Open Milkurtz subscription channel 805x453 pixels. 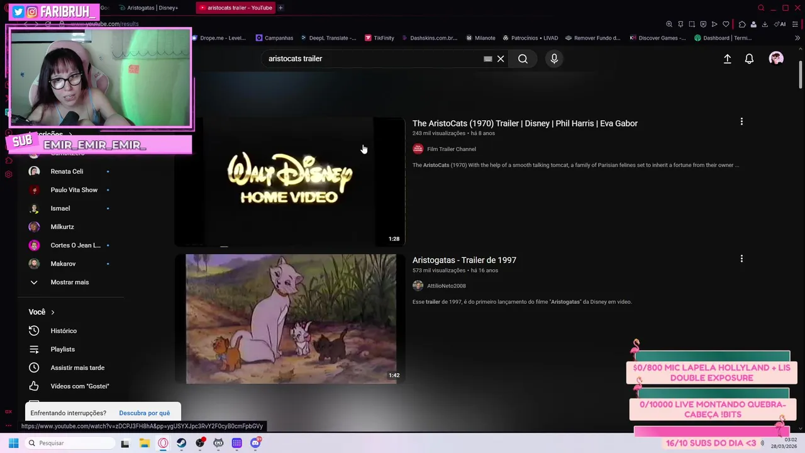(62, 226)
